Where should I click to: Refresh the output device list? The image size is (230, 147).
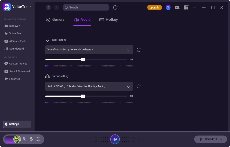tap(139, 86)
